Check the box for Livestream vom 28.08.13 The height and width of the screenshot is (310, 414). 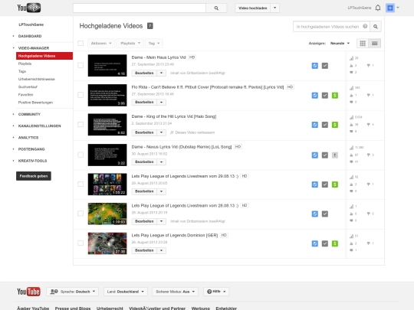click(x=80, y=214)
